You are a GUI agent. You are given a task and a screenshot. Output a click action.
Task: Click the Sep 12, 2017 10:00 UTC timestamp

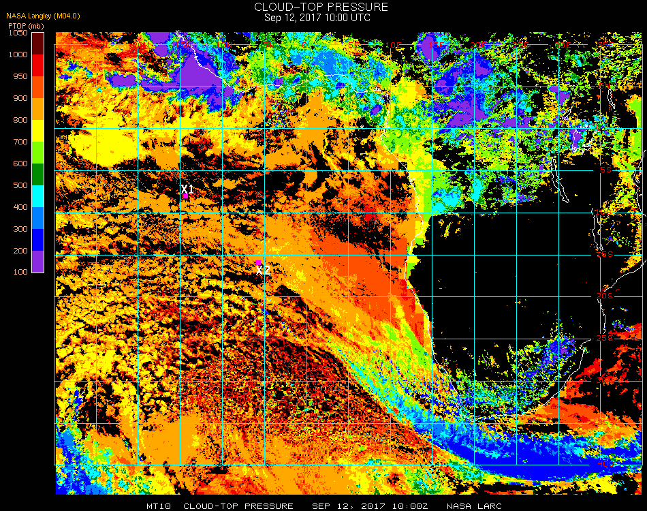(317, 18)
